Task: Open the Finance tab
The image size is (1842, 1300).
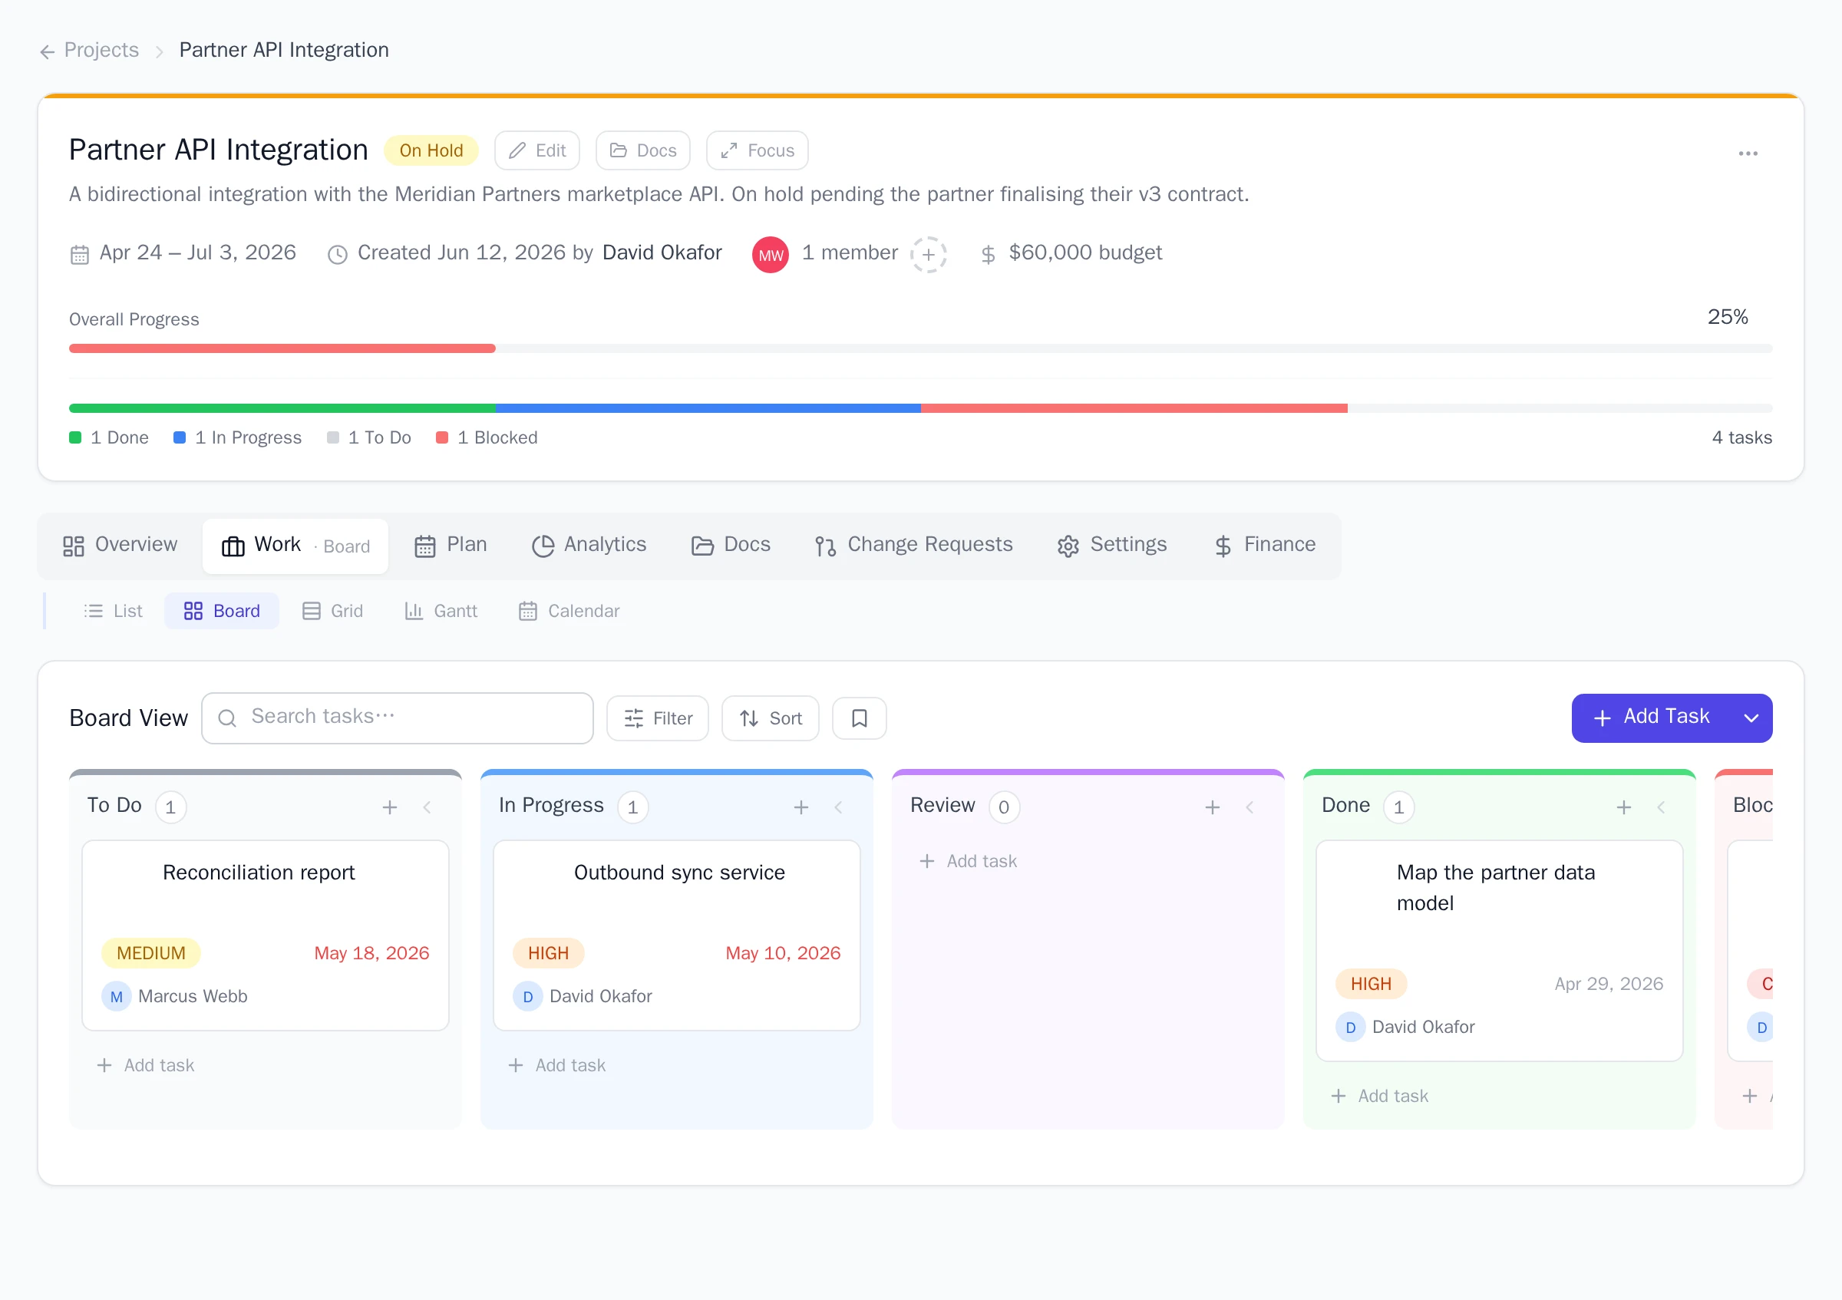Action: pyautogui.click(x=1264, y=546)
